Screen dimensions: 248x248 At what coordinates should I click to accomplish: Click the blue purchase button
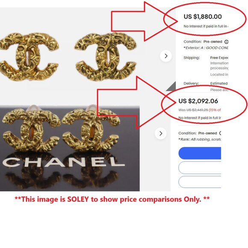pos(200,153)
